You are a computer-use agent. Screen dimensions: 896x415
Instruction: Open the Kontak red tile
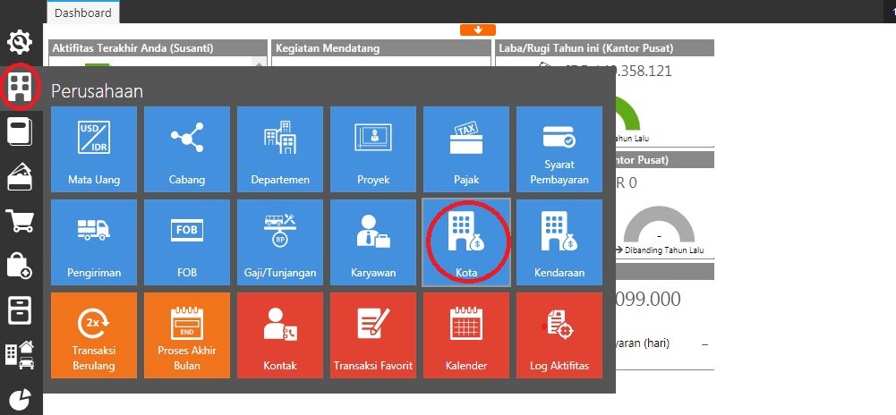point(280,335)
